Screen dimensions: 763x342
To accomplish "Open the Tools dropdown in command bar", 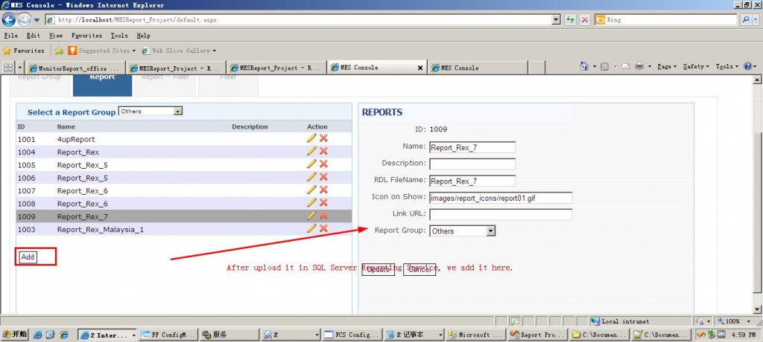I will coord(727,67).
